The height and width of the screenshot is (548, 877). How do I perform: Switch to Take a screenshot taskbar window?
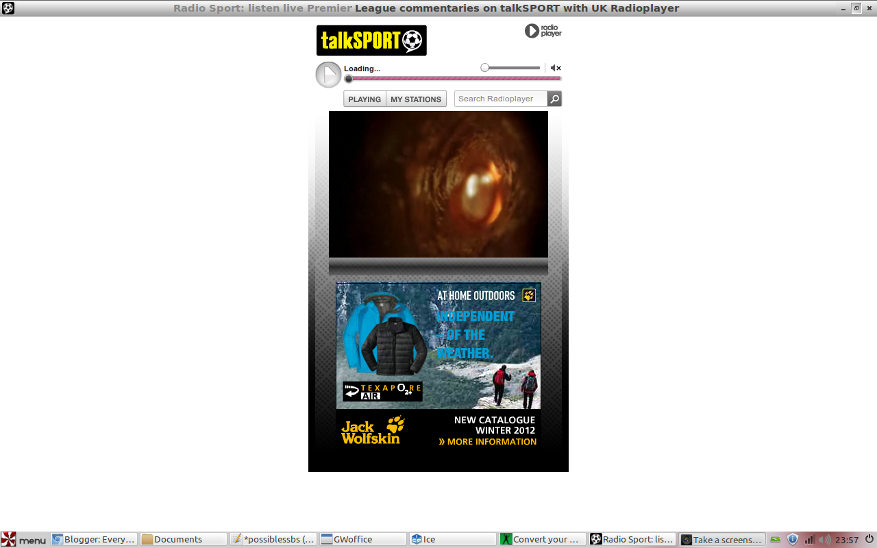pyautogui.click(x=722, y=539)
